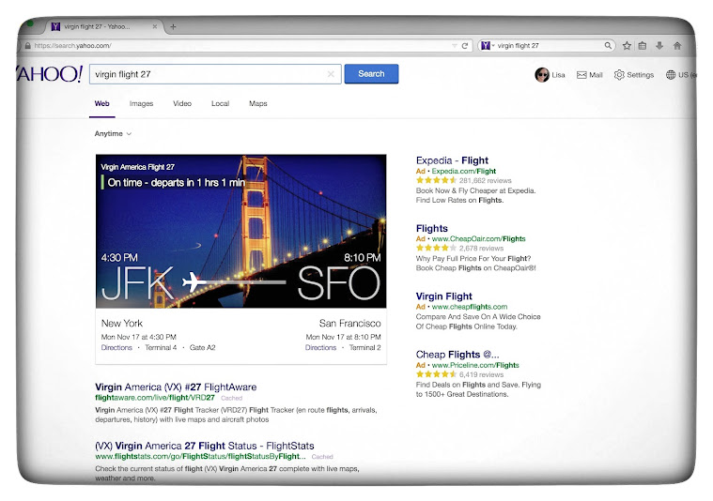
Task: Click the blue Search button
Action: coord(371,73)
